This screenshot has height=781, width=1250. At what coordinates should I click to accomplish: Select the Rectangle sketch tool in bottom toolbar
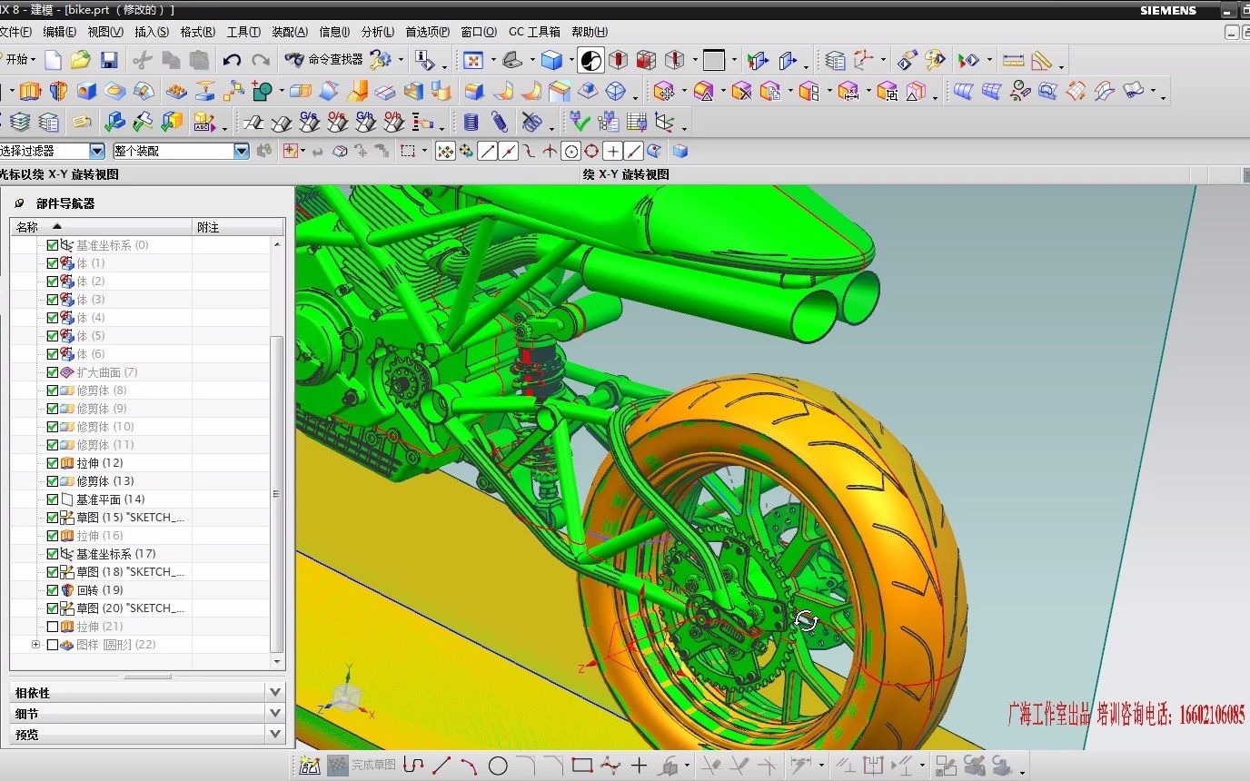click(582, 766)
